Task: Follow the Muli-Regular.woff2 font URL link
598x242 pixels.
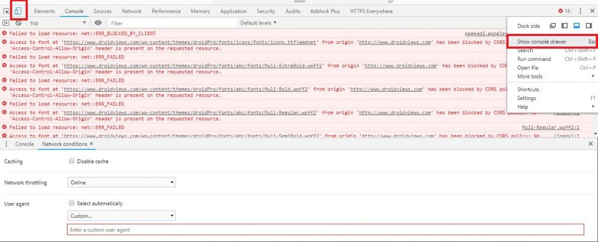Action: (x=190, y=113)
